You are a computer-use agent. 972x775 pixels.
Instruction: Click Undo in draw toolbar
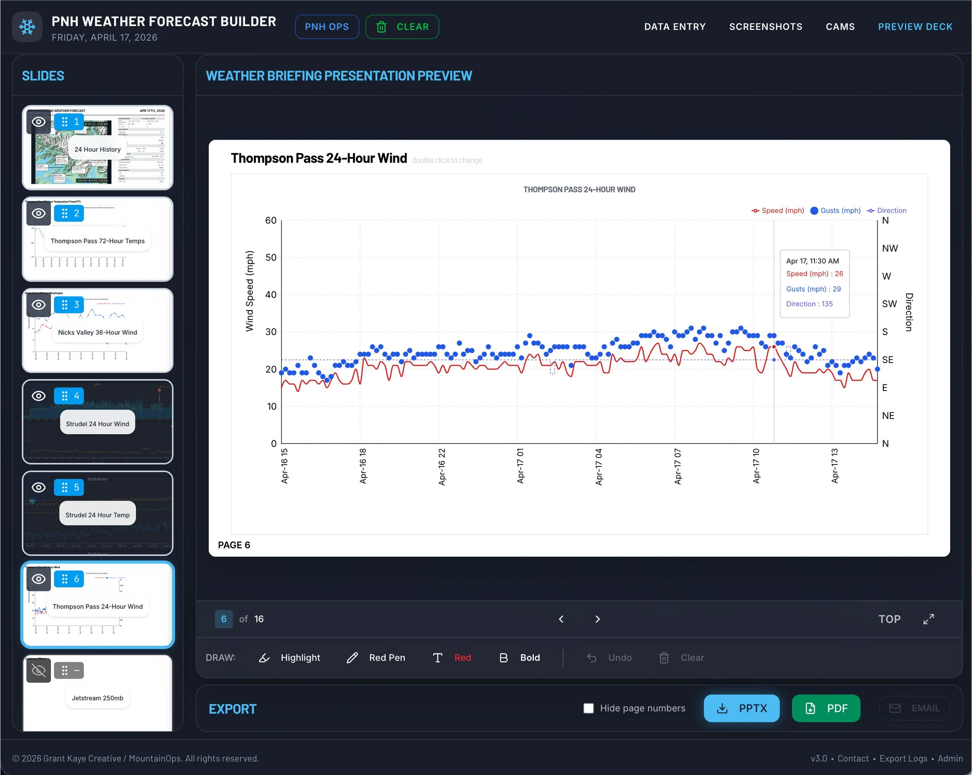click(609, 658)
